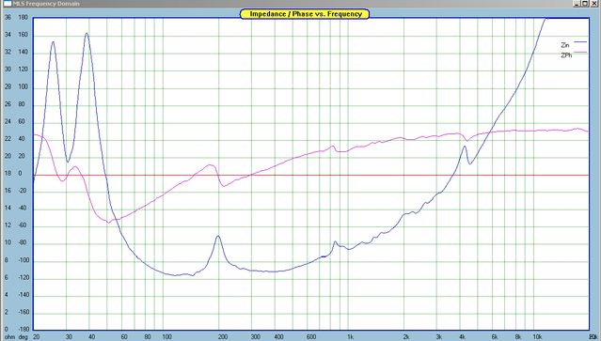The width and height of the screenshot is (601, 341).
Task: Click the tallest Zin peak near 40 Hz
Action: [87, 33]
